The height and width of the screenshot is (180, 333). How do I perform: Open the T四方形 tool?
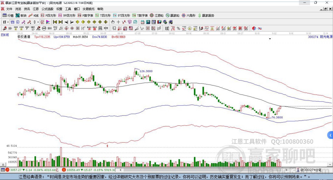(103, 16)
